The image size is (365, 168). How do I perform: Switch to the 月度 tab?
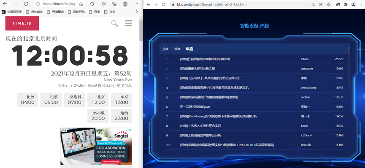click(x=165, y=49)
